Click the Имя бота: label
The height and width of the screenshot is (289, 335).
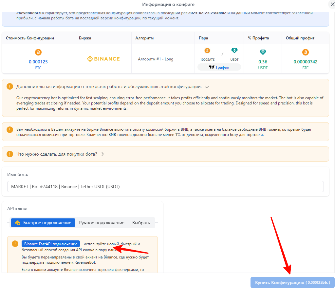pos(17,174)
